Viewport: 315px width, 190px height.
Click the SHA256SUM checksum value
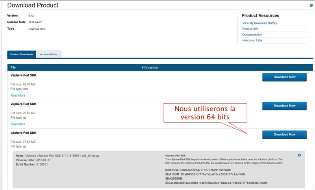tap(217, 183)
